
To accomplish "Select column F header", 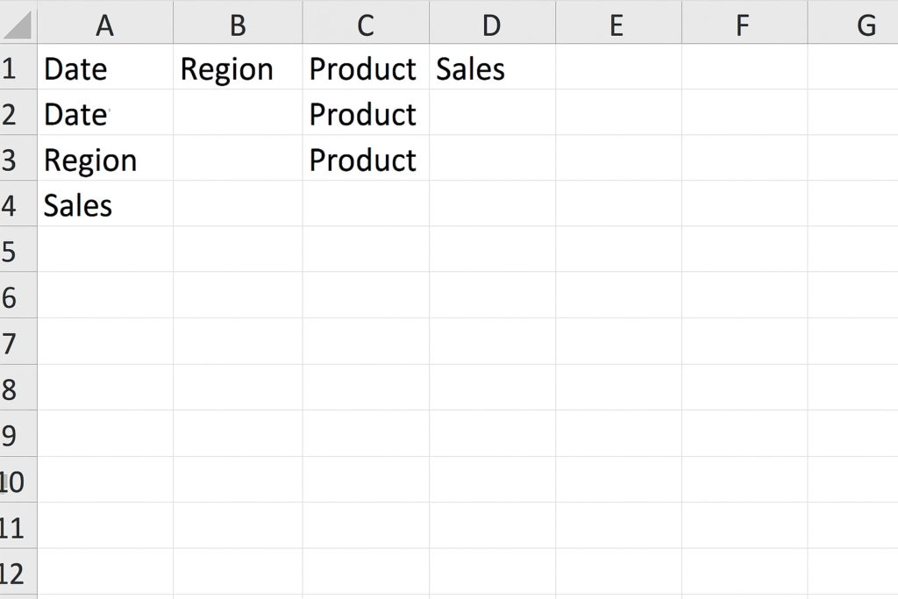I will point(745,24).
